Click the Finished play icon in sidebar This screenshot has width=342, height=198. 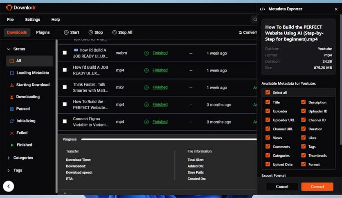point(12,145)
